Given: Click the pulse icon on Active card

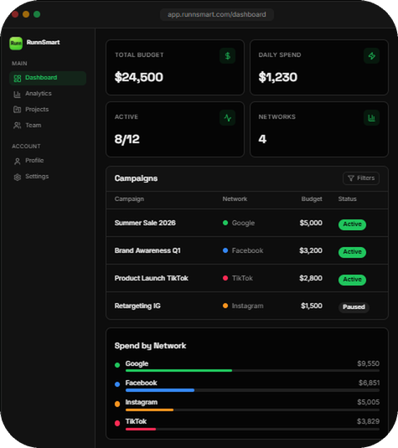Looking at the screenshot, I should tap(228, 118).
